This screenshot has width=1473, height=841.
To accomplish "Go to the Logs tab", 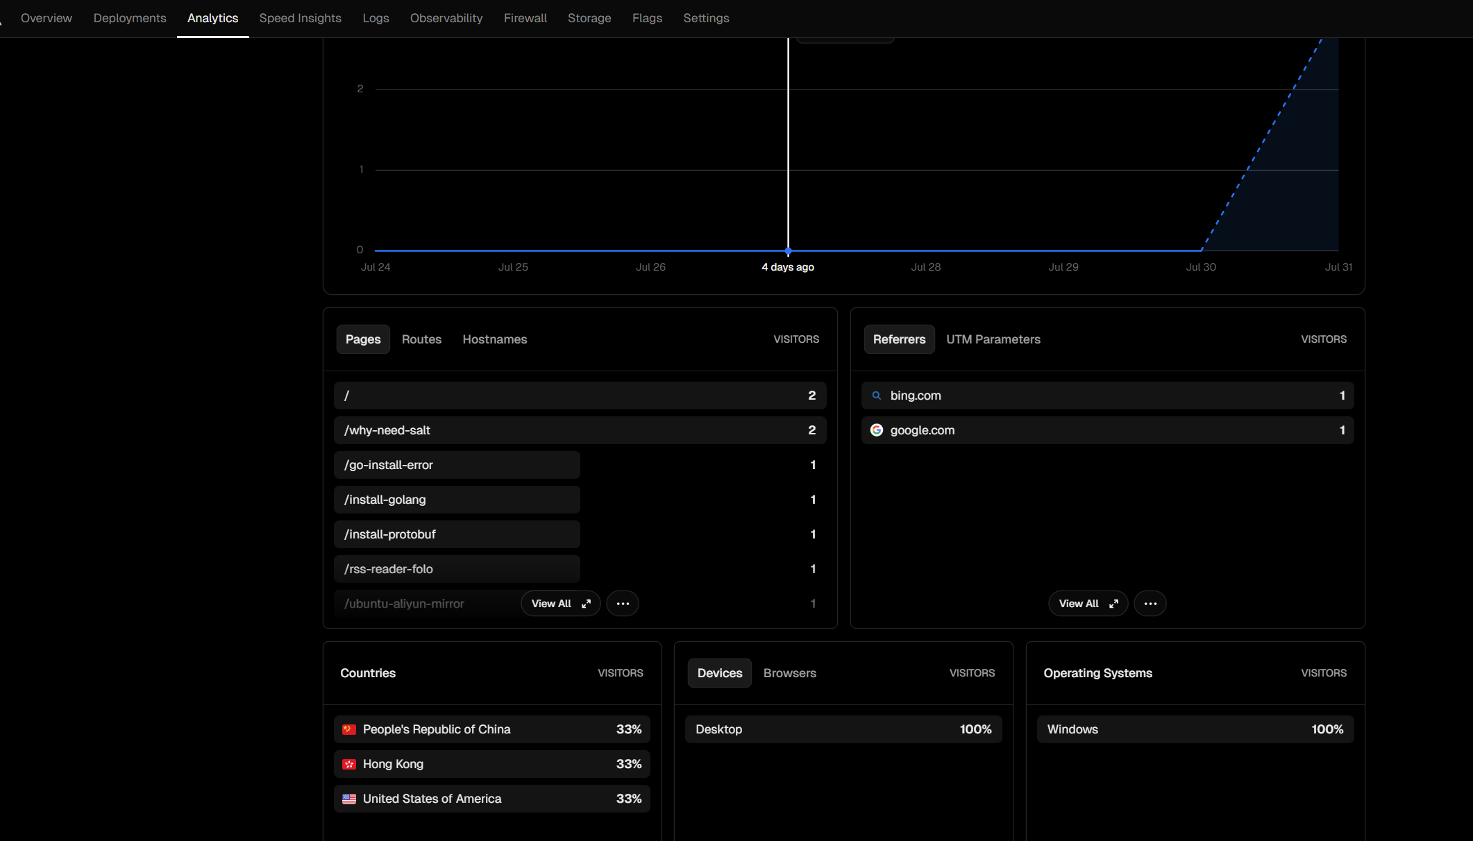I will 376,18.
